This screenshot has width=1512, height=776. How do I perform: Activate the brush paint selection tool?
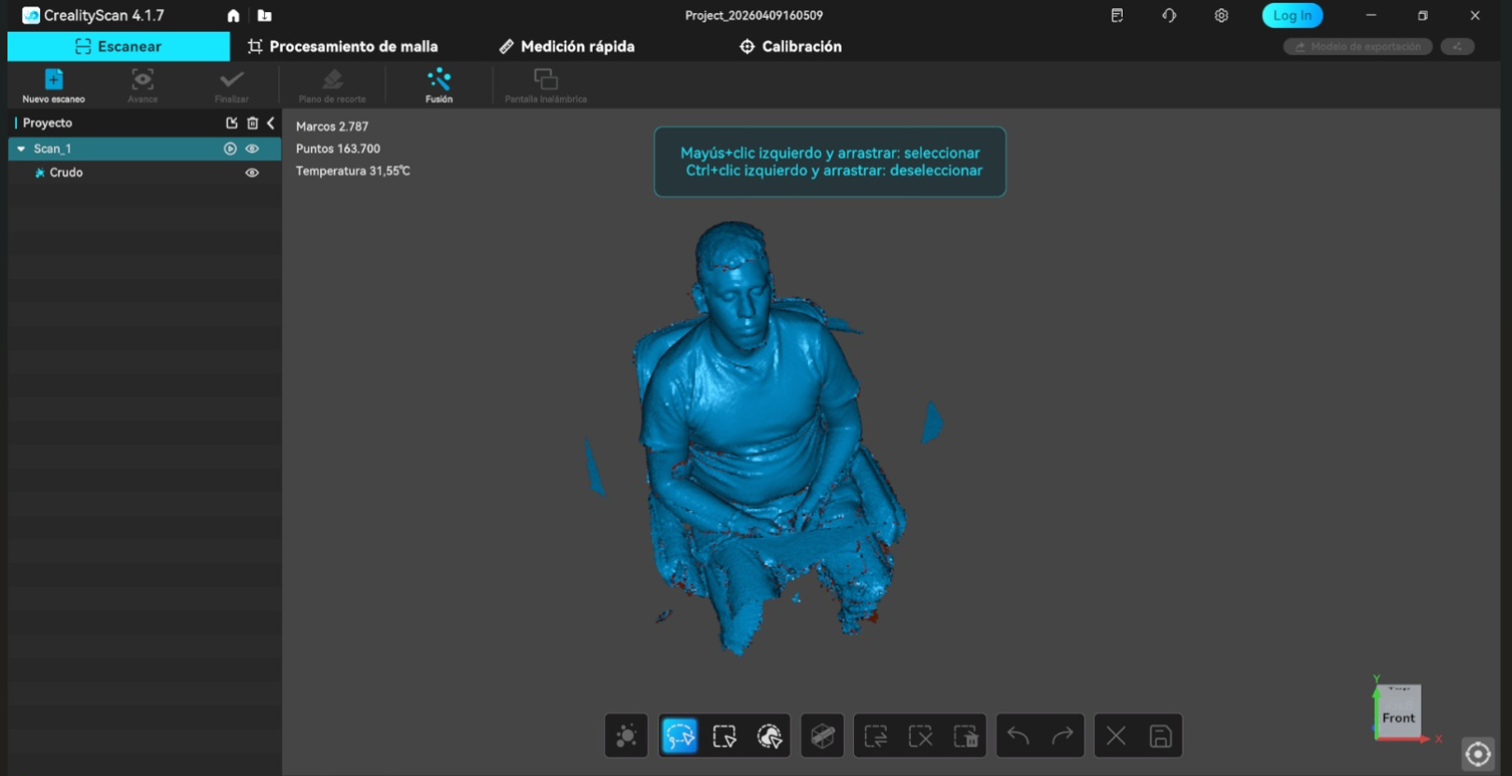(x=769, y=736)
